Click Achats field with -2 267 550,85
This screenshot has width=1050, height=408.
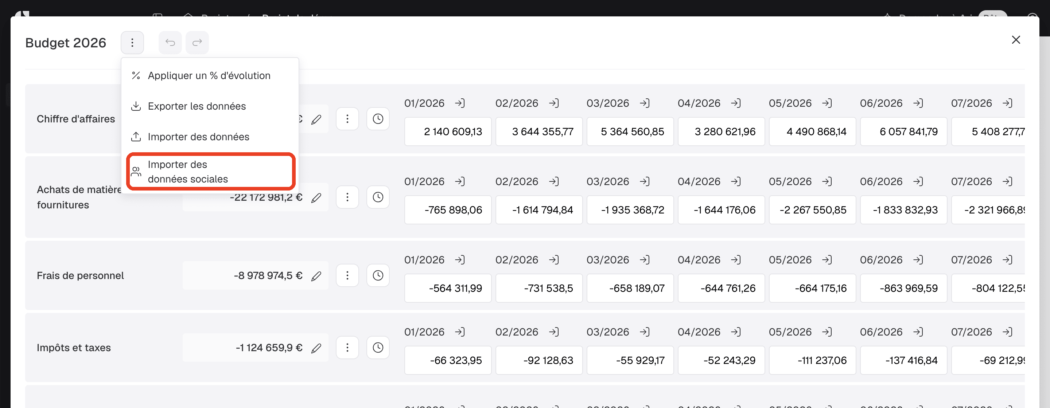click(x=812, y=210)
